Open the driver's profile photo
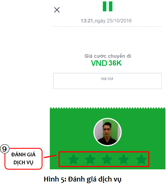 pos(107,132)
